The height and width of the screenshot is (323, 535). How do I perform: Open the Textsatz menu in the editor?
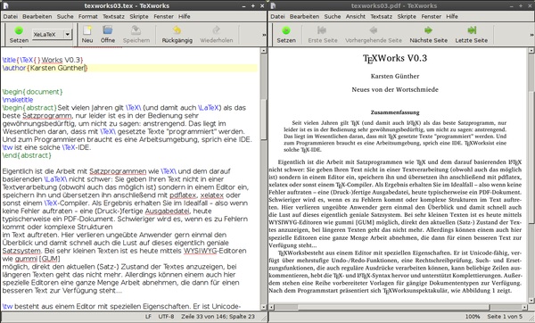pos(113,16)
